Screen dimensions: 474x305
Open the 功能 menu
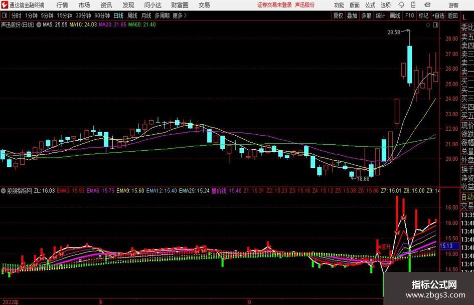pos(339,5)
